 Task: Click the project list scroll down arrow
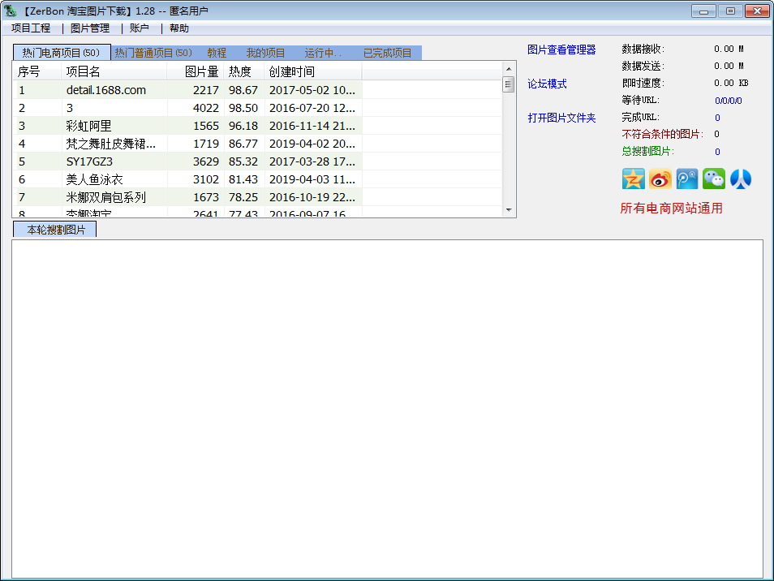509,210
